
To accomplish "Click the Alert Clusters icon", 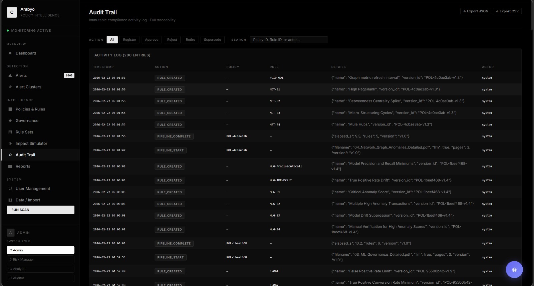I will (x=10, y=87).
